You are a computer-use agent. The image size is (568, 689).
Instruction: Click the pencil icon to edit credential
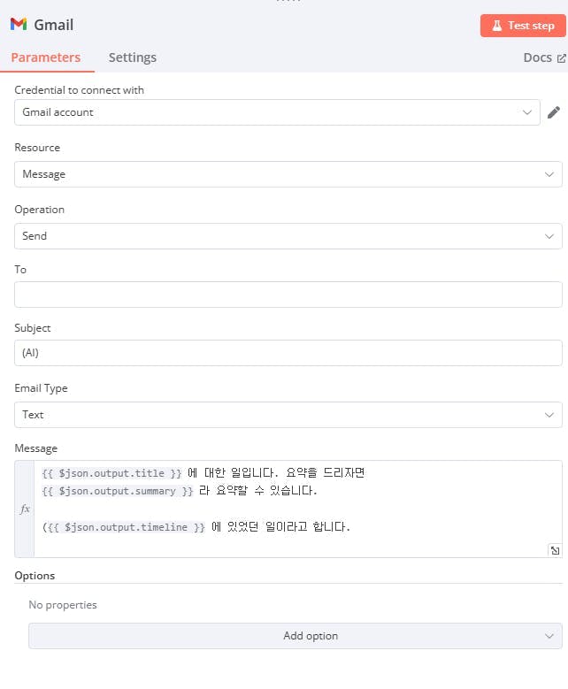point(554,112)
